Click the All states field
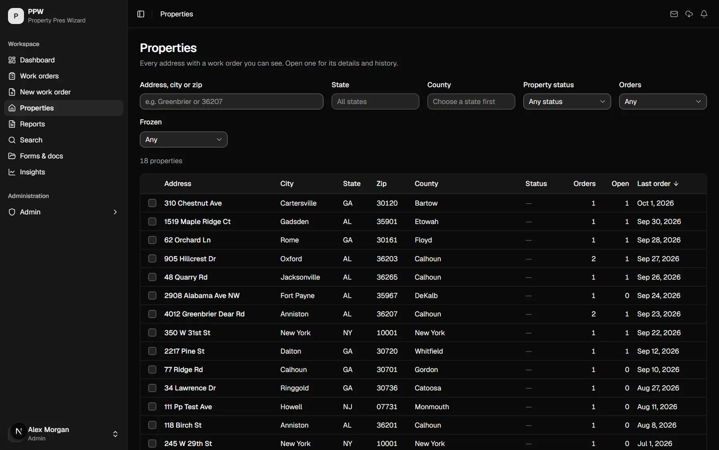Screen dimensions: 719x450 tap(375, 102)
